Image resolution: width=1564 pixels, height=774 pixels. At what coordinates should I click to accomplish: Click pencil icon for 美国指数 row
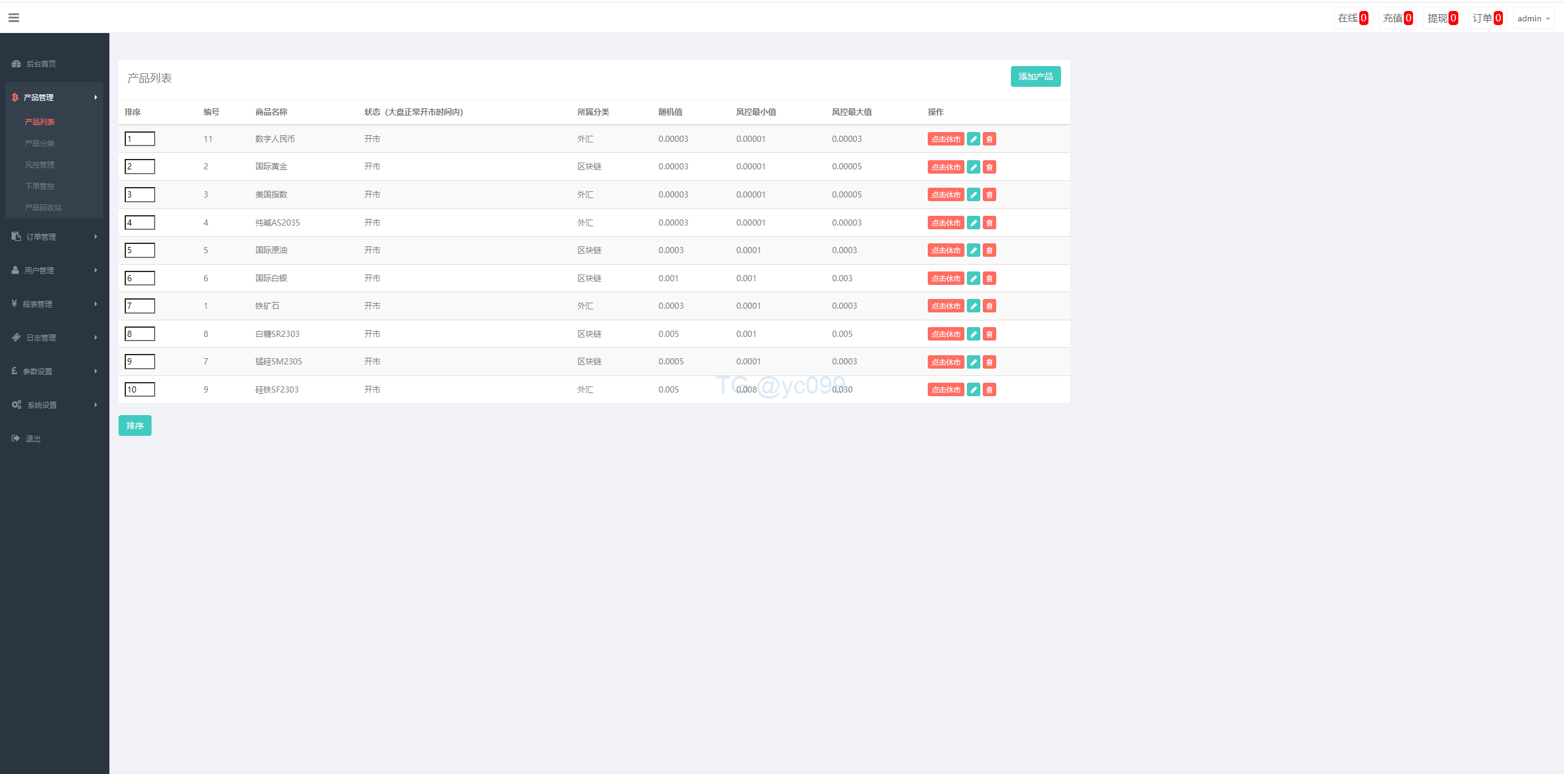pos(974,195)
